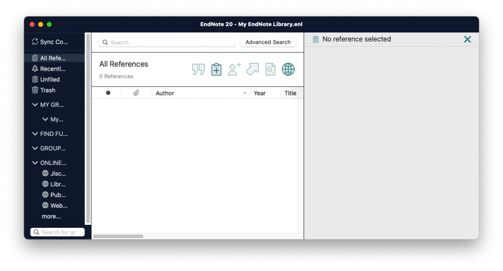Click the Trash bin icon

click(x=35, y=90)
